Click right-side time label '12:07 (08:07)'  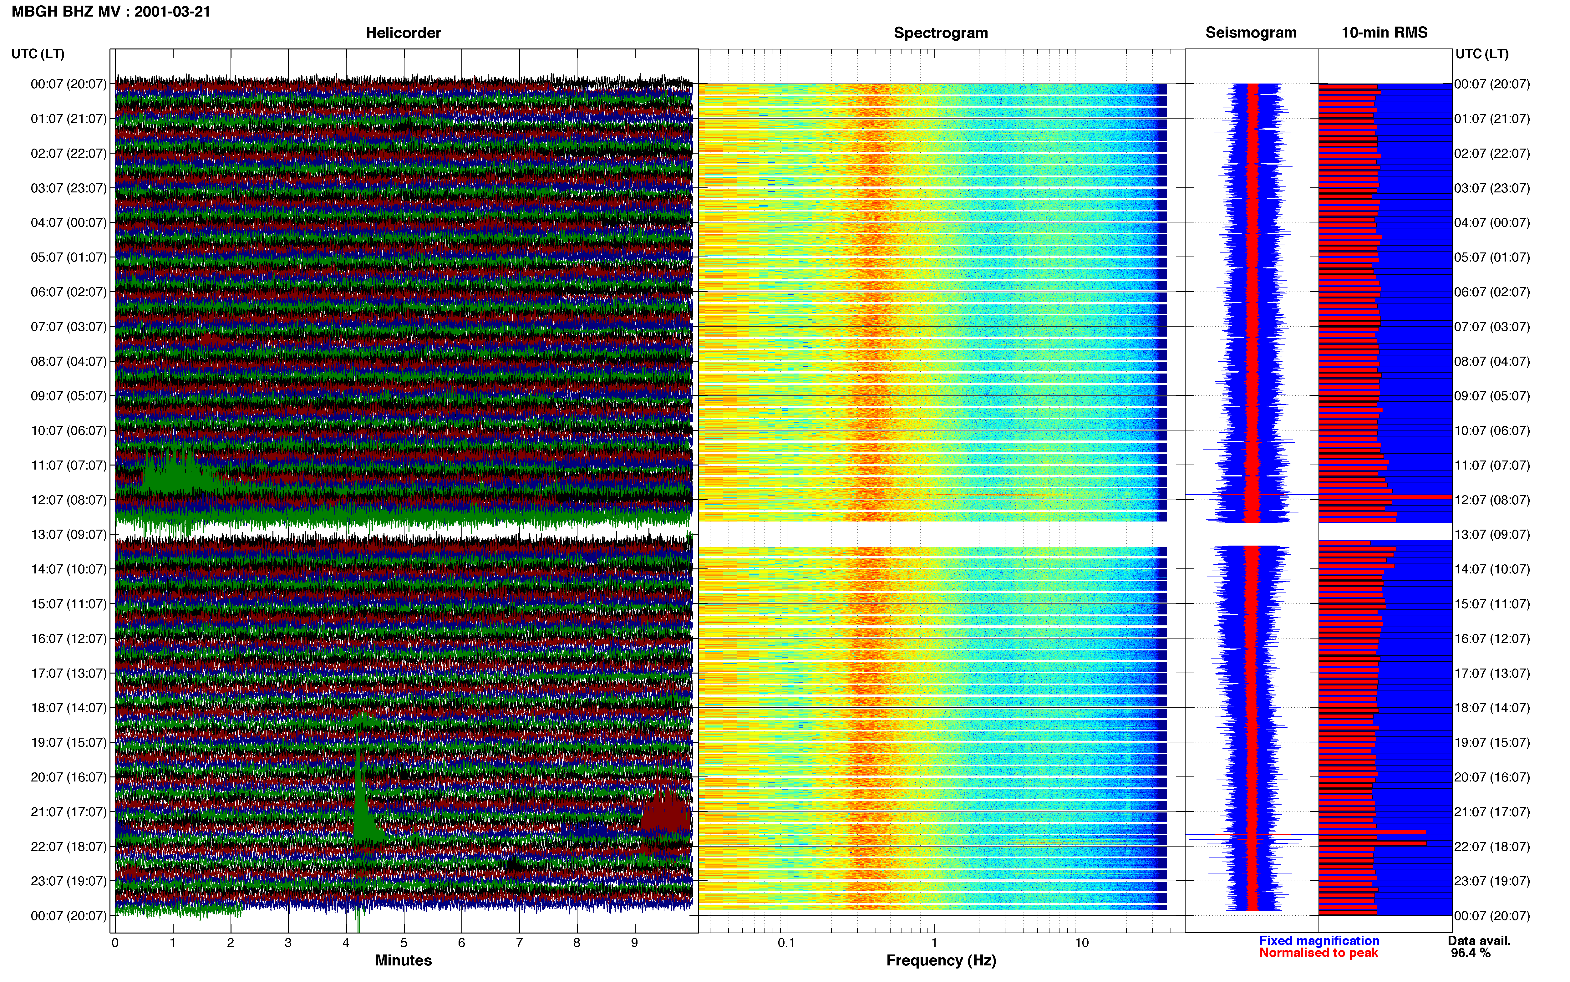(x=1492, y=500)
